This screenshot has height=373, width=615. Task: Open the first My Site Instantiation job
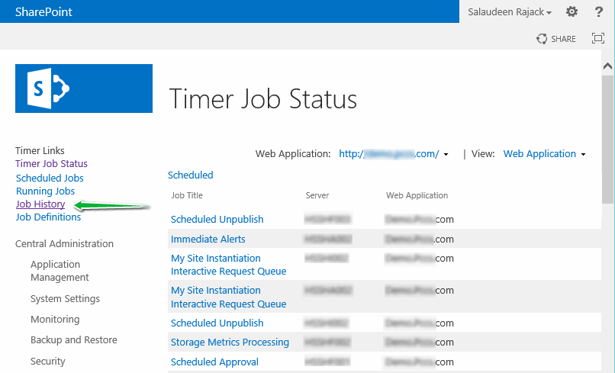(229, 265)
